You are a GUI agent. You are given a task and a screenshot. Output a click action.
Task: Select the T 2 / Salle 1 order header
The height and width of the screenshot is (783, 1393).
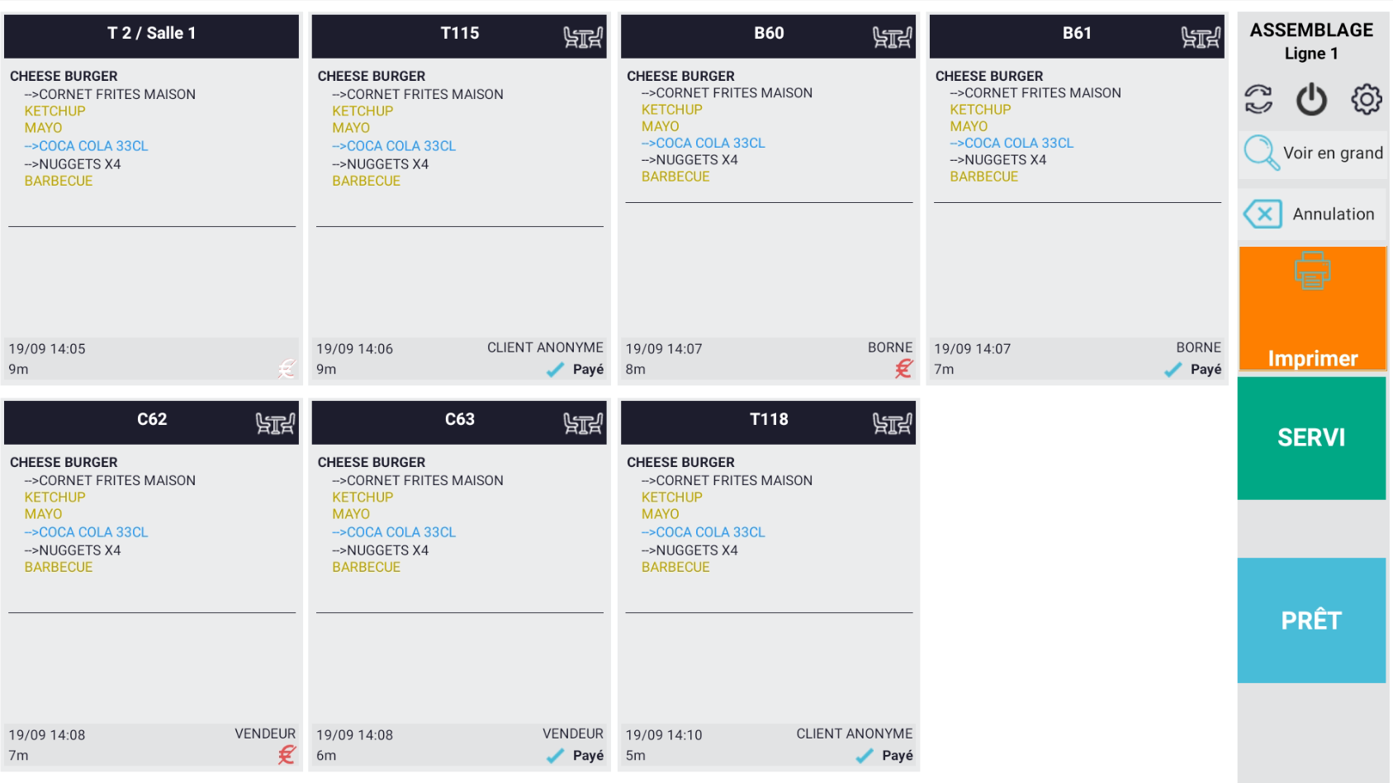pos(151,35)
